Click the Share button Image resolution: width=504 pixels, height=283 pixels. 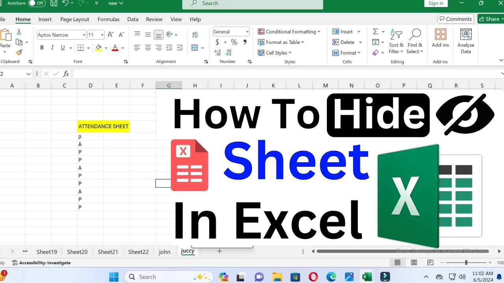tap(491, 19)
